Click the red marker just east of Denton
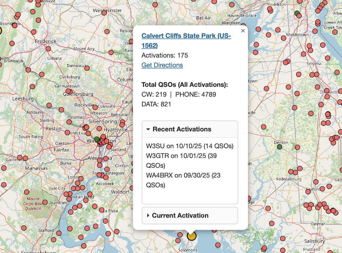342x253 pixels. pos(297,147)
